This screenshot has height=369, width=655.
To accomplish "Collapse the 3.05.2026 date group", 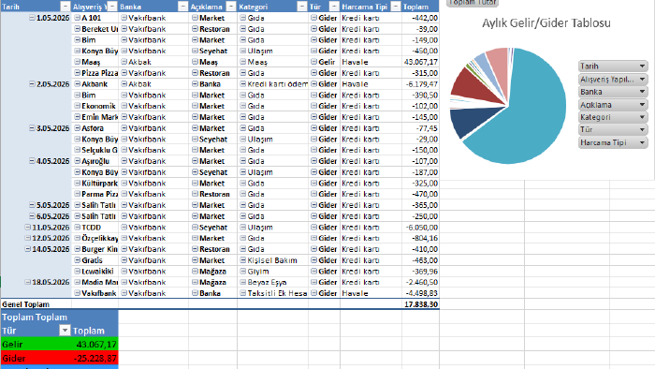I will [32, 128].
